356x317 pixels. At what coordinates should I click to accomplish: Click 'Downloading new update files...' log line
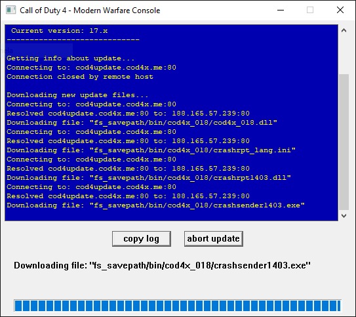(77, 95)
